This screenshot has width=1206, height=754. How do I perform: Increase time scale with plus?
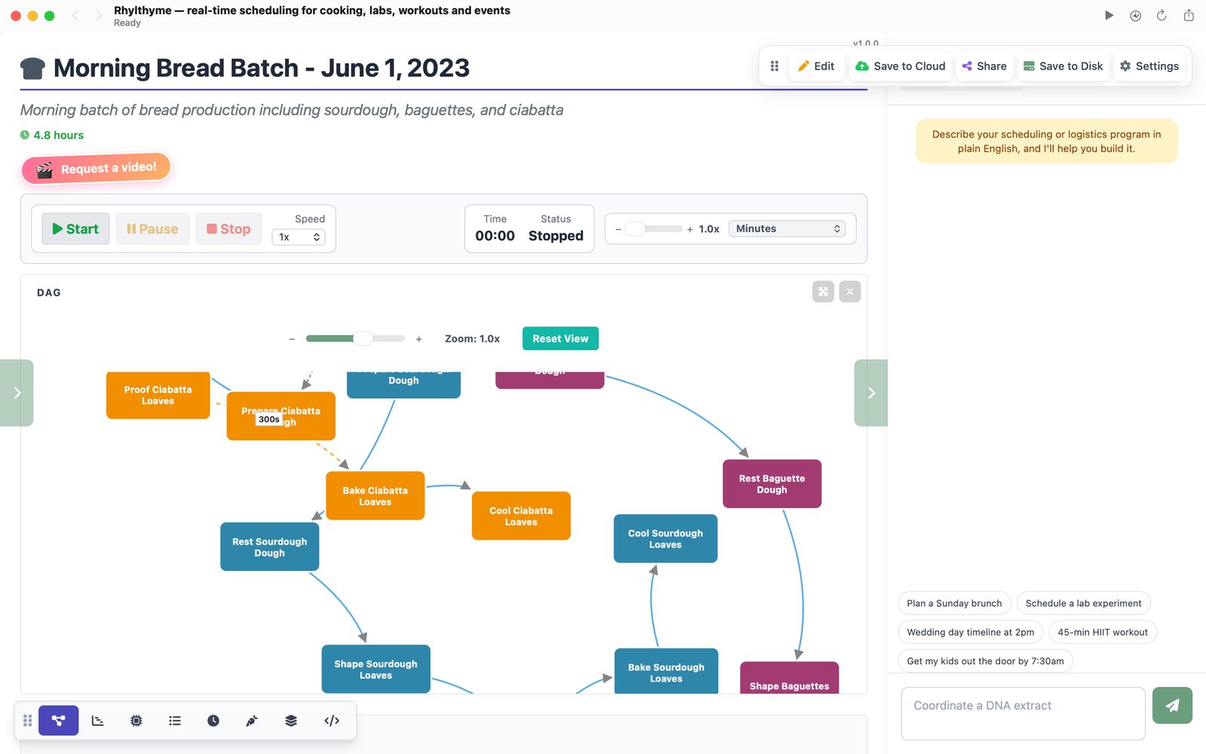pos(690,229)
